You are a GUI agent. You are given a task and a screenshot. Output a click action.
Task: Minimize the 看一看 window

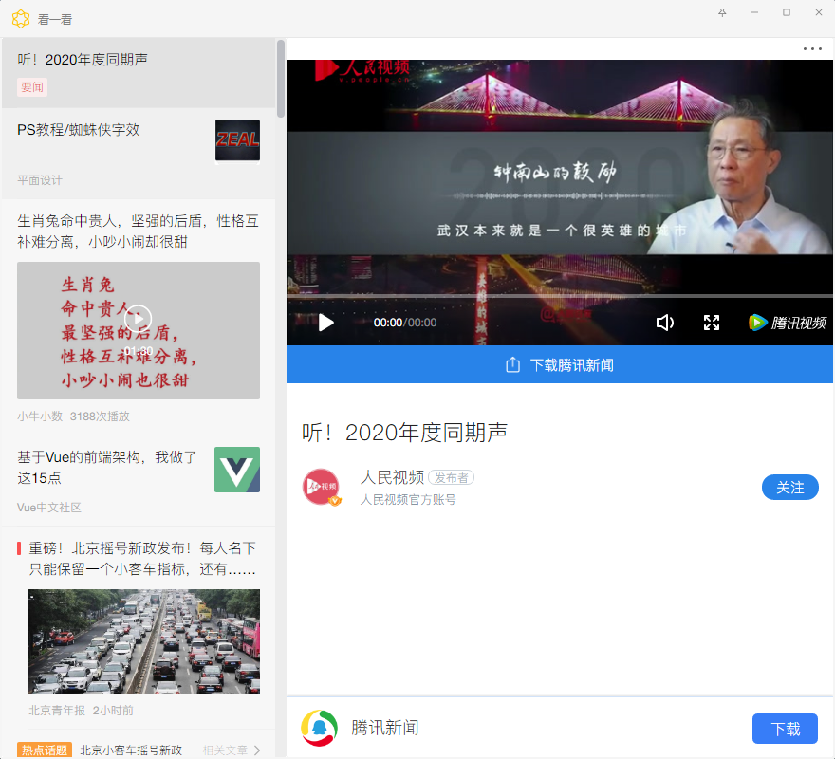[x=754, y=12]
